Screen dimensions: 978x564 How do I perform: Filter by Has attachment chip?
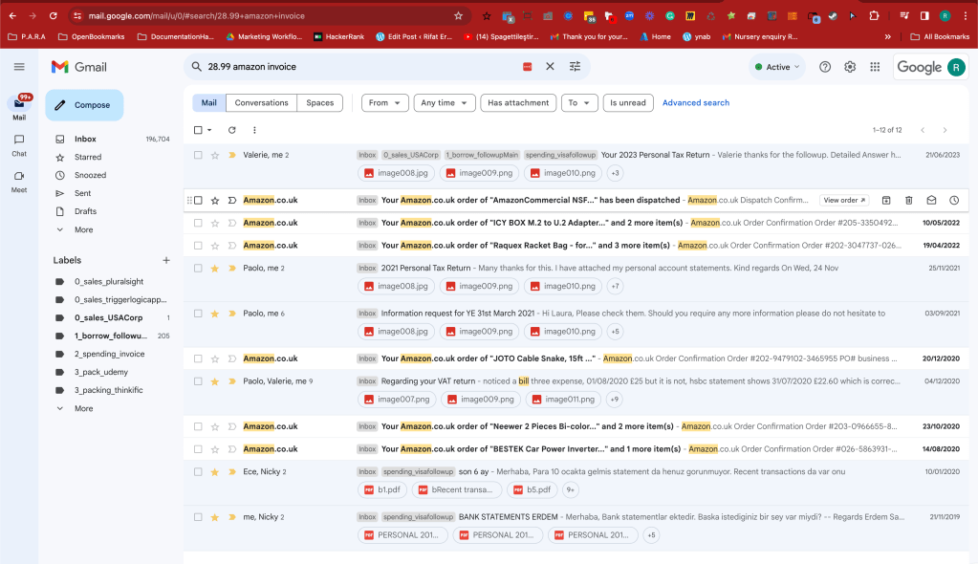tap(518, 103)
